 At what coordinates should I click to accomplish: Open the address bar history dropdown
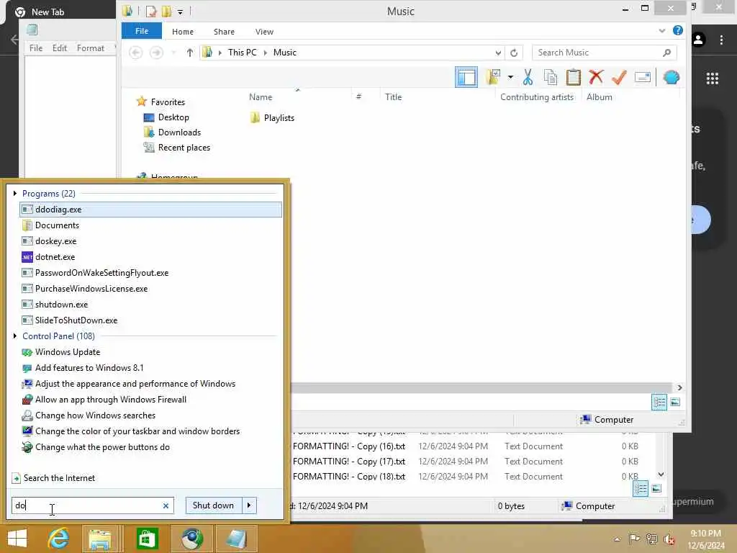click(498, 53)
